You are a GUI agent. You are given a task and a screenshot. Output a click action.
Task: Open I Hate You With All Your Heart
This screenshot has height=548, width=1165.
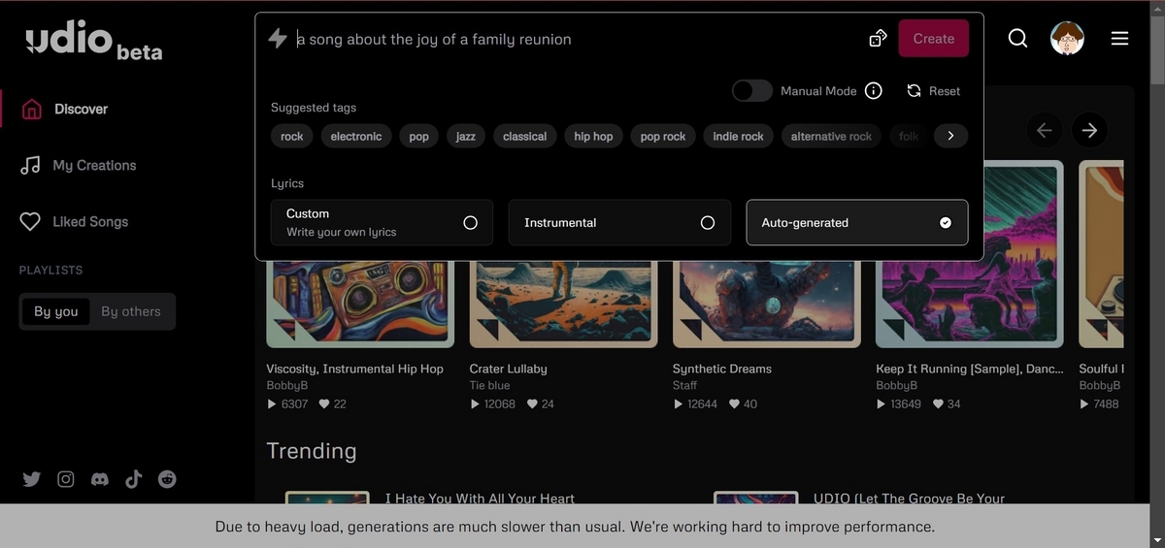(x=480, y=498)
